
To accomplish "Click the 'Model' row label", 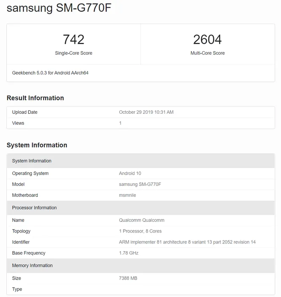I will coord(18,184).
